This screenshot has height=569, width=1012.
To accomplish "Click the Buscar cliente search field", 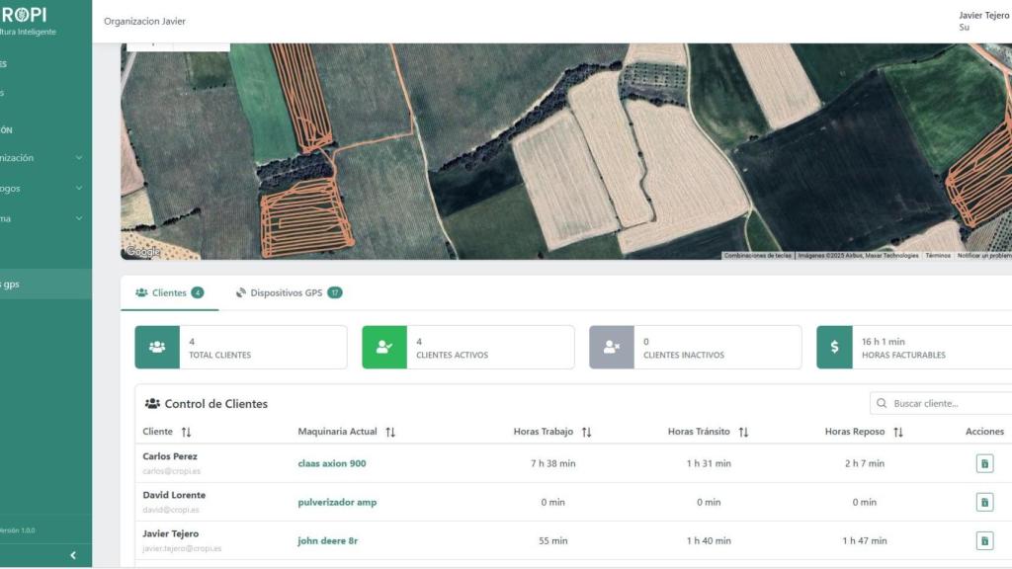I will point(944,403).
